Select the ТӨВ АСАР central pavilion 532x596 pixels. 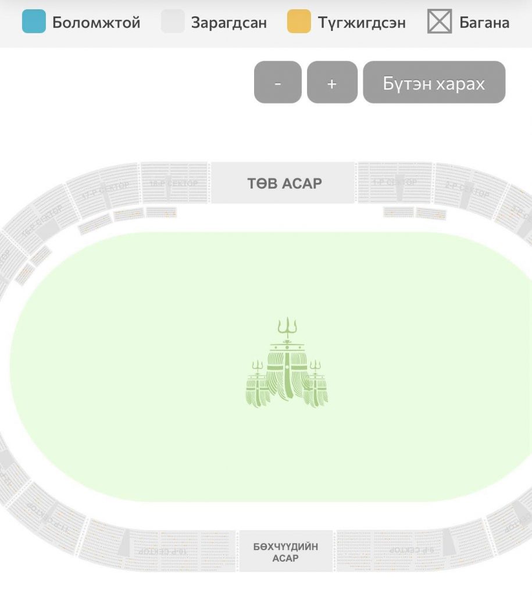[x=283, y=183]
